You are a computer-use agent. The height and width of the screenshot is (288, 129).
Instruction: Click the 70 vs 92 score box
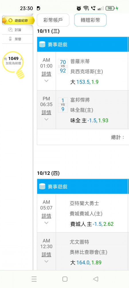pos(63,66)
